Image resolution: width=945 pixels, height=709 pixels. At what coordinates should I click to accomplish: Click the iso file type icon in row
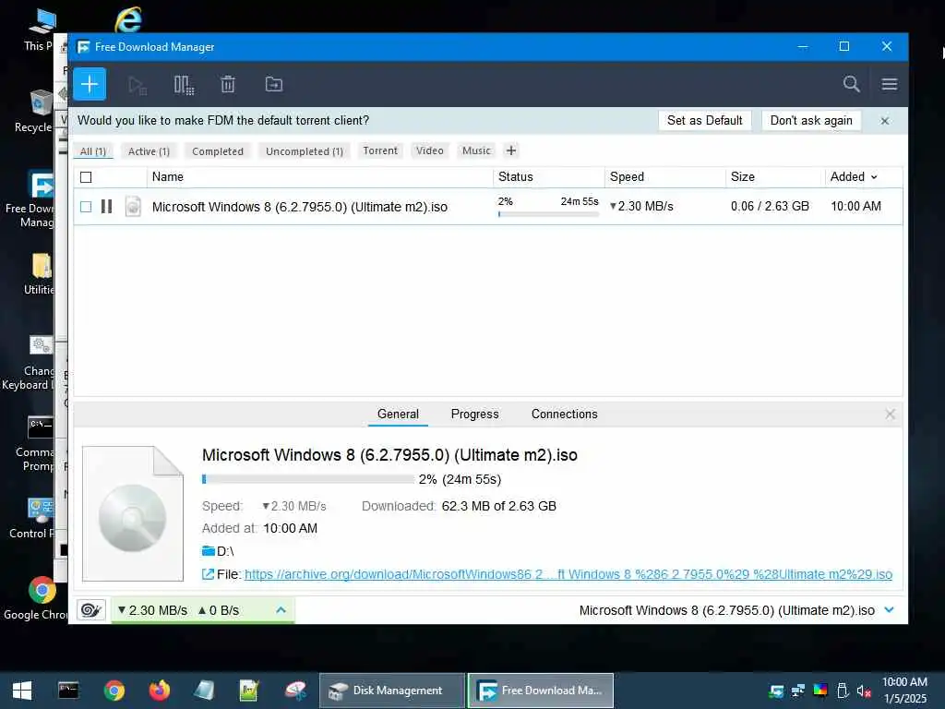(133, 206)
